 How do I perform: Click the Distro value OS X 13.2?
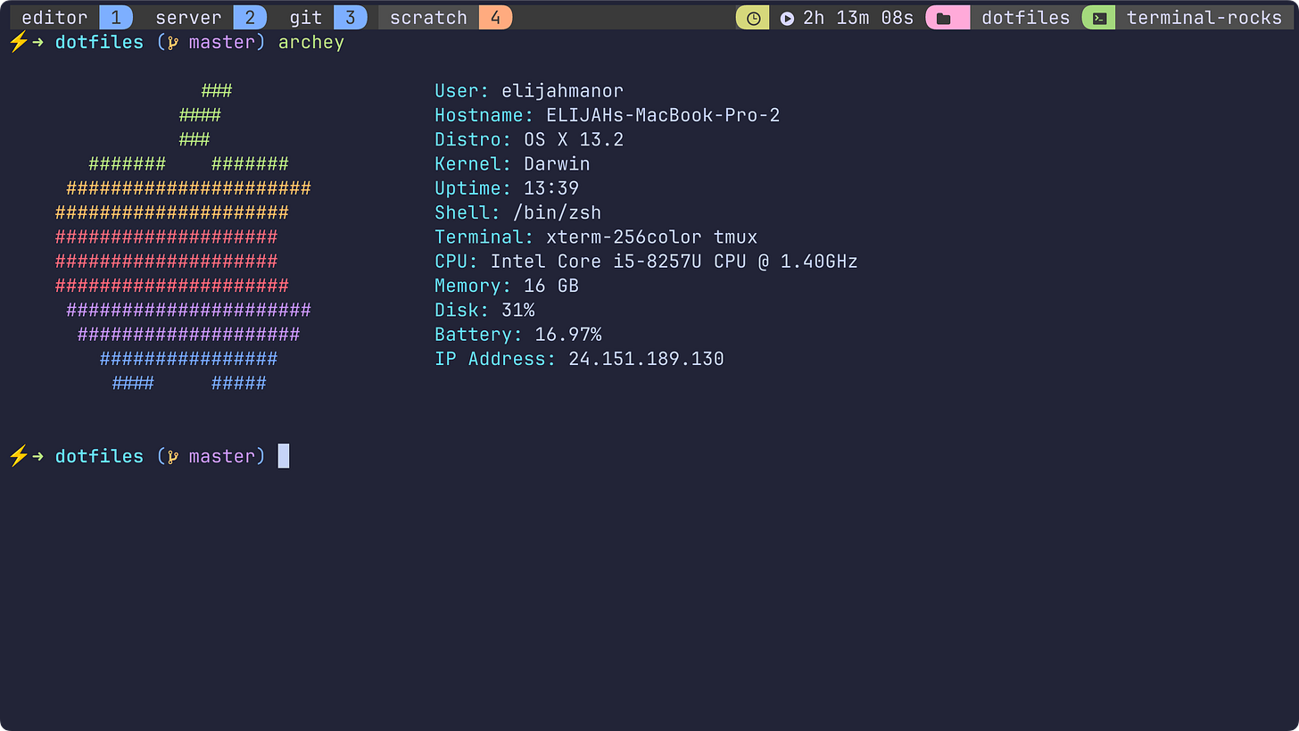click(574, 140)
